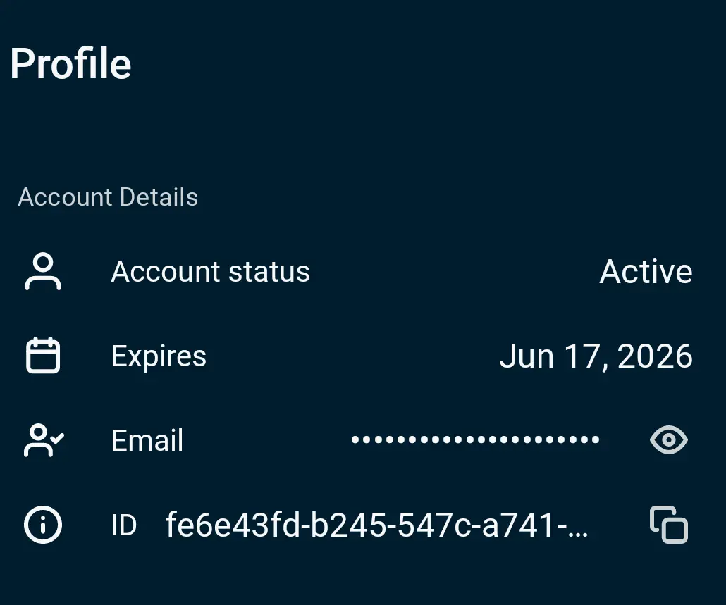This screenshot has width=726, height=605.
Task: Click the user-check icon beside Email
Action: [x=44, y=440]
